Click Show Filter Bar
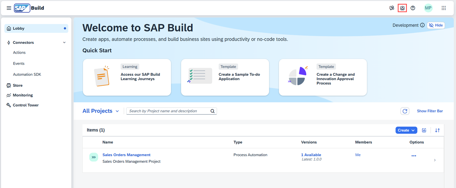The height and width of the screenshot is (188, 456). [430, 111]
